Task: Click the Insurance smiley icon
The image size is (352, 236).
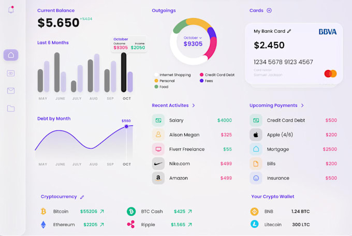Action: pos(256,178)
